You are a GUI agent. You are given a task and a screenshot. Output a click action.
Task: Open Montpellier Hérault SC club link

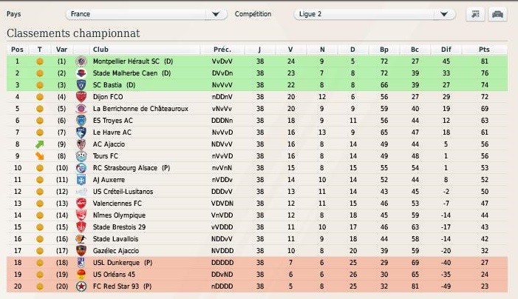point(126,61)
